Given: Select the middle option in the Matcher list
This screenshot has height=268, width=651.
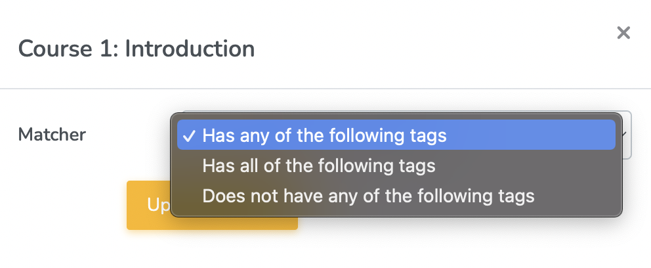Looking at the screenshot, I should pyautogui.click(x=319, y=166).
